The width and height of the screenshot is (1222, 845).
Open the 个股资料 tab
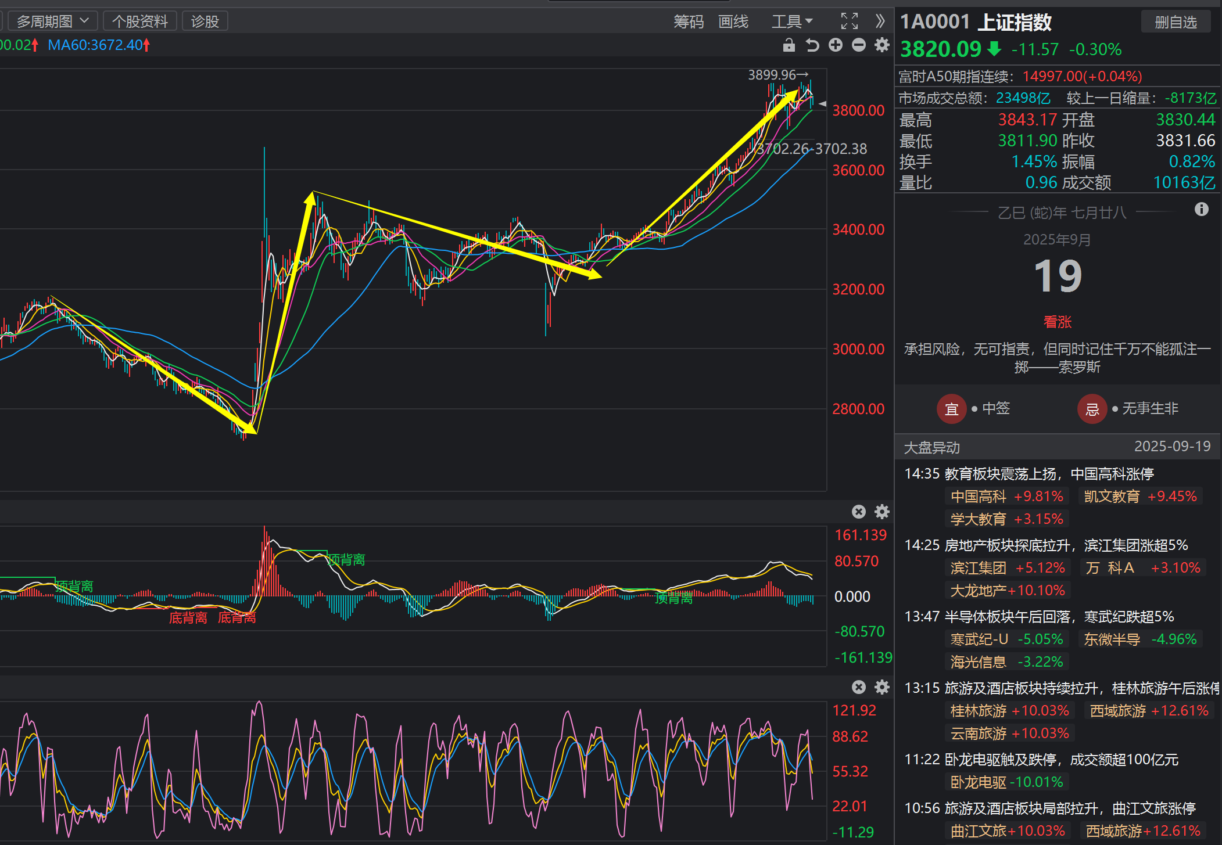(140, 21)
